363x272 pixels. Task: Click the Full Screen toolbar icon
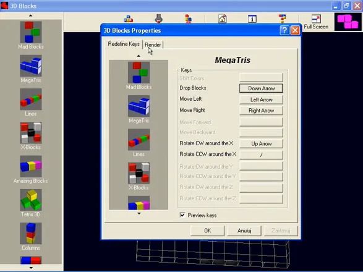point(316,22)
